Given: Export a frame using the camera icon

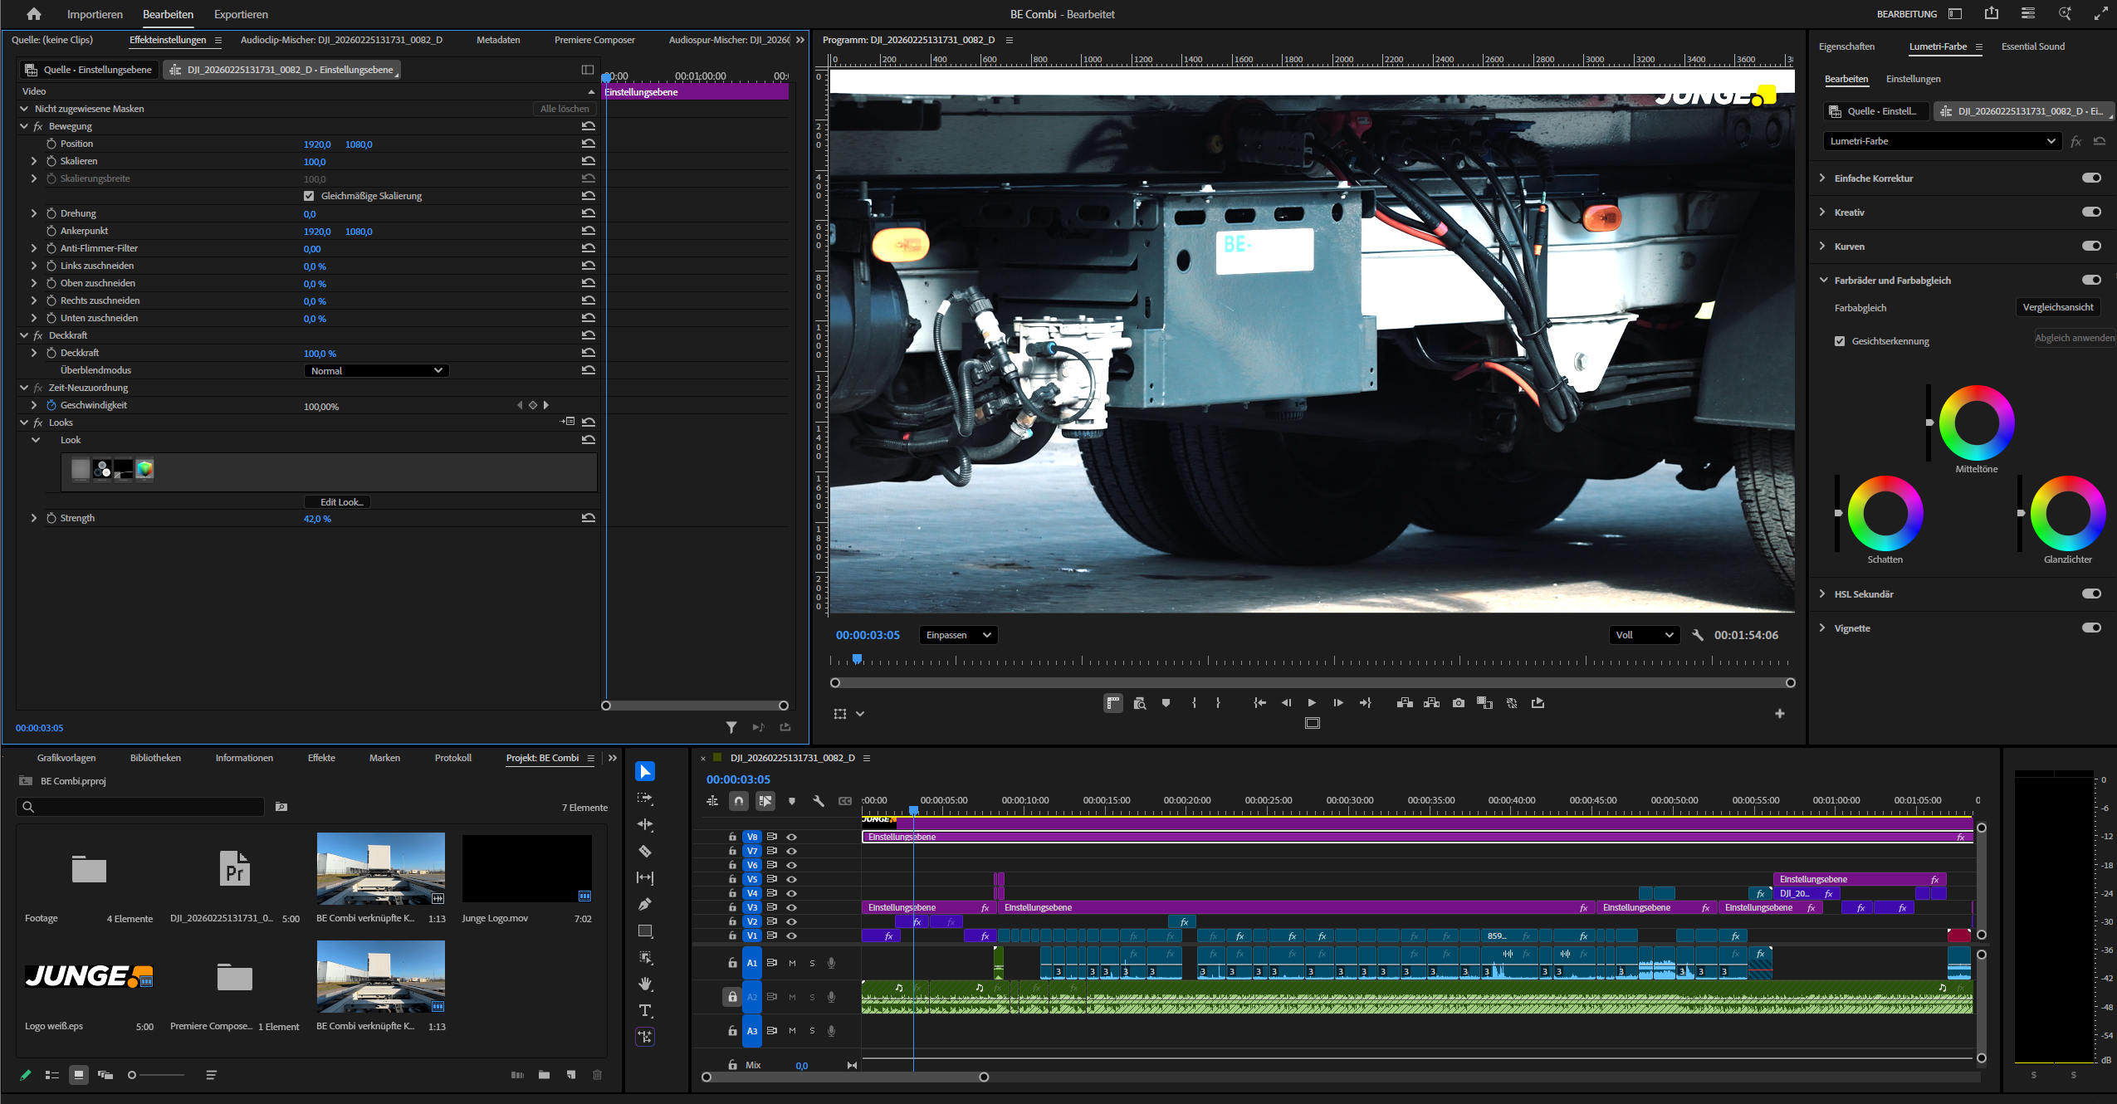Looking at the screenshot, I should pyautogui.click(x=1458, y=703).
